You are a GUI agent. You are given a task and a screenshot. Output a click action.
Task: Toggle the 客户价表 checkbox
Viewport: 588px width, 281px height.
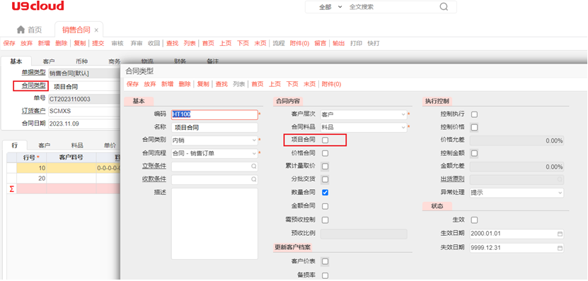click(x=325, y=261)
